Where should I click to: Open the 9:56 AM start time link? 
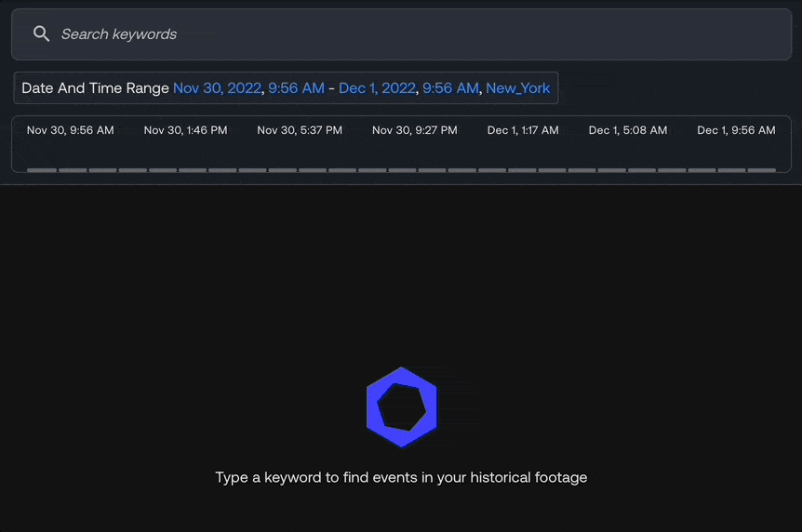point(296,88)
